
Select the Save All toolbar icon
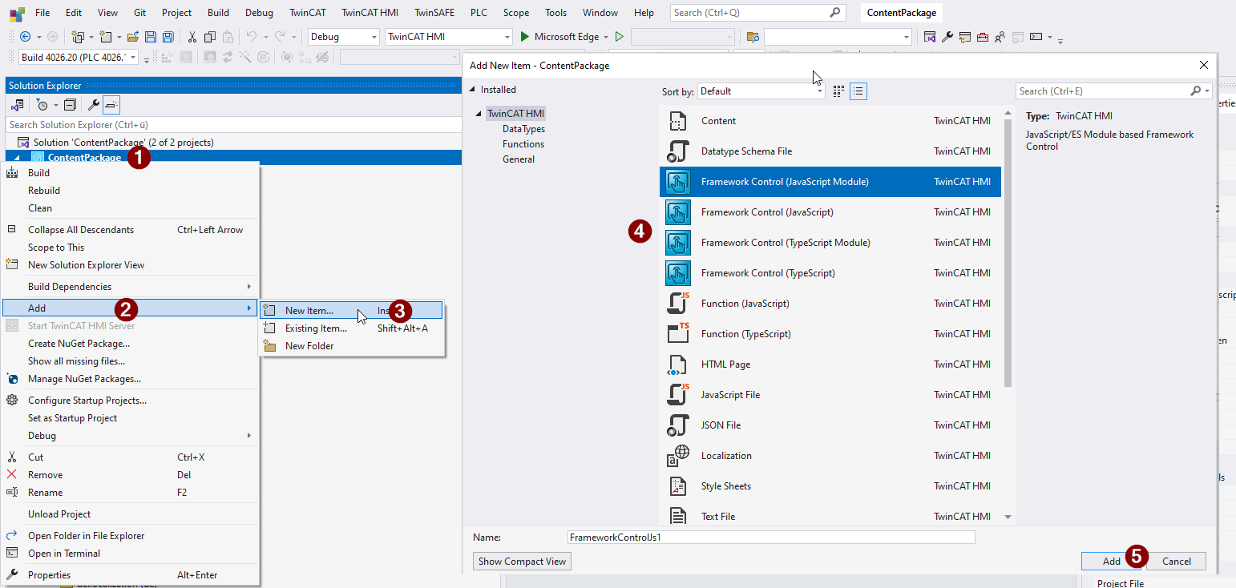(x=168, y=36)
